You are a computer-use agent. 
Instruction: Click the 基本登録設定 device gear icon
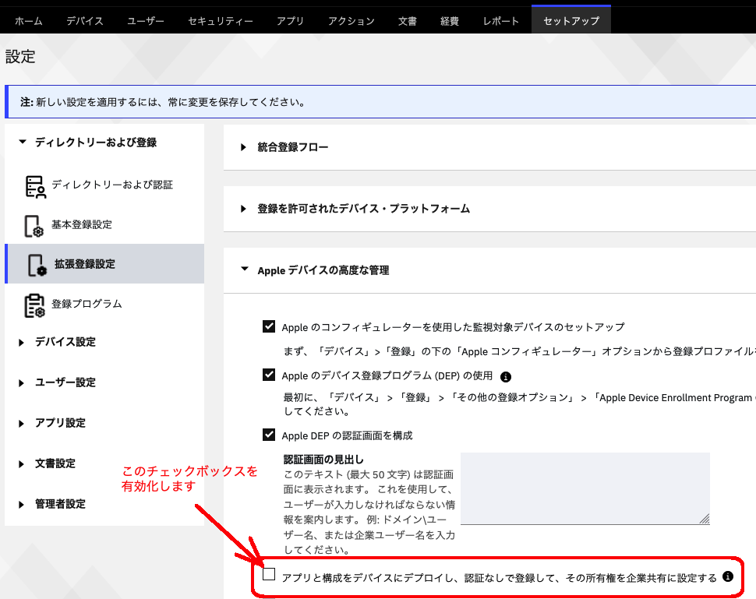pyautogui.click(x=34, y=226)
